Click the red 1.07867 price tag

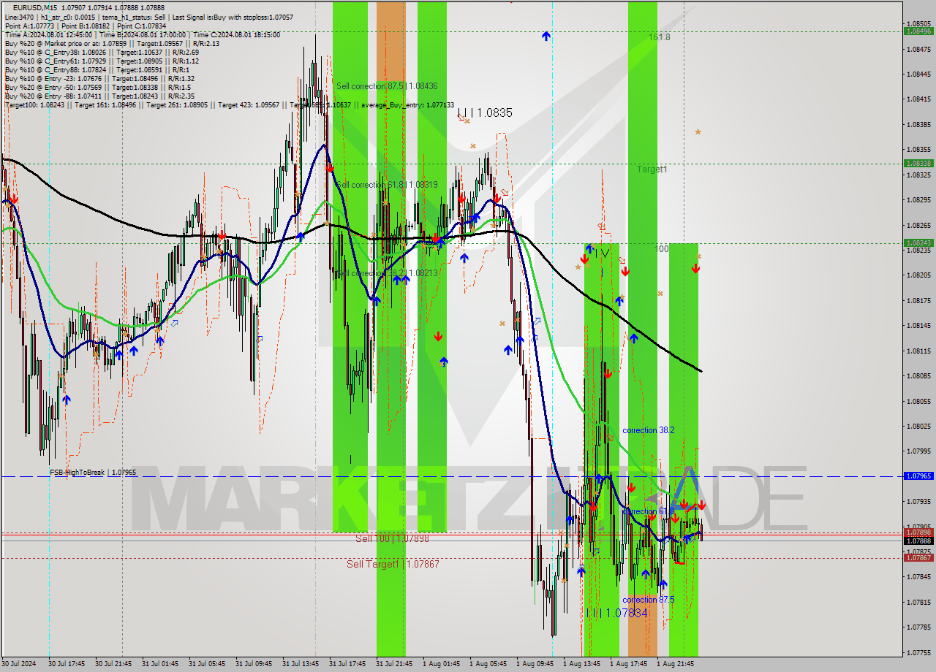(x=918, y=557)
